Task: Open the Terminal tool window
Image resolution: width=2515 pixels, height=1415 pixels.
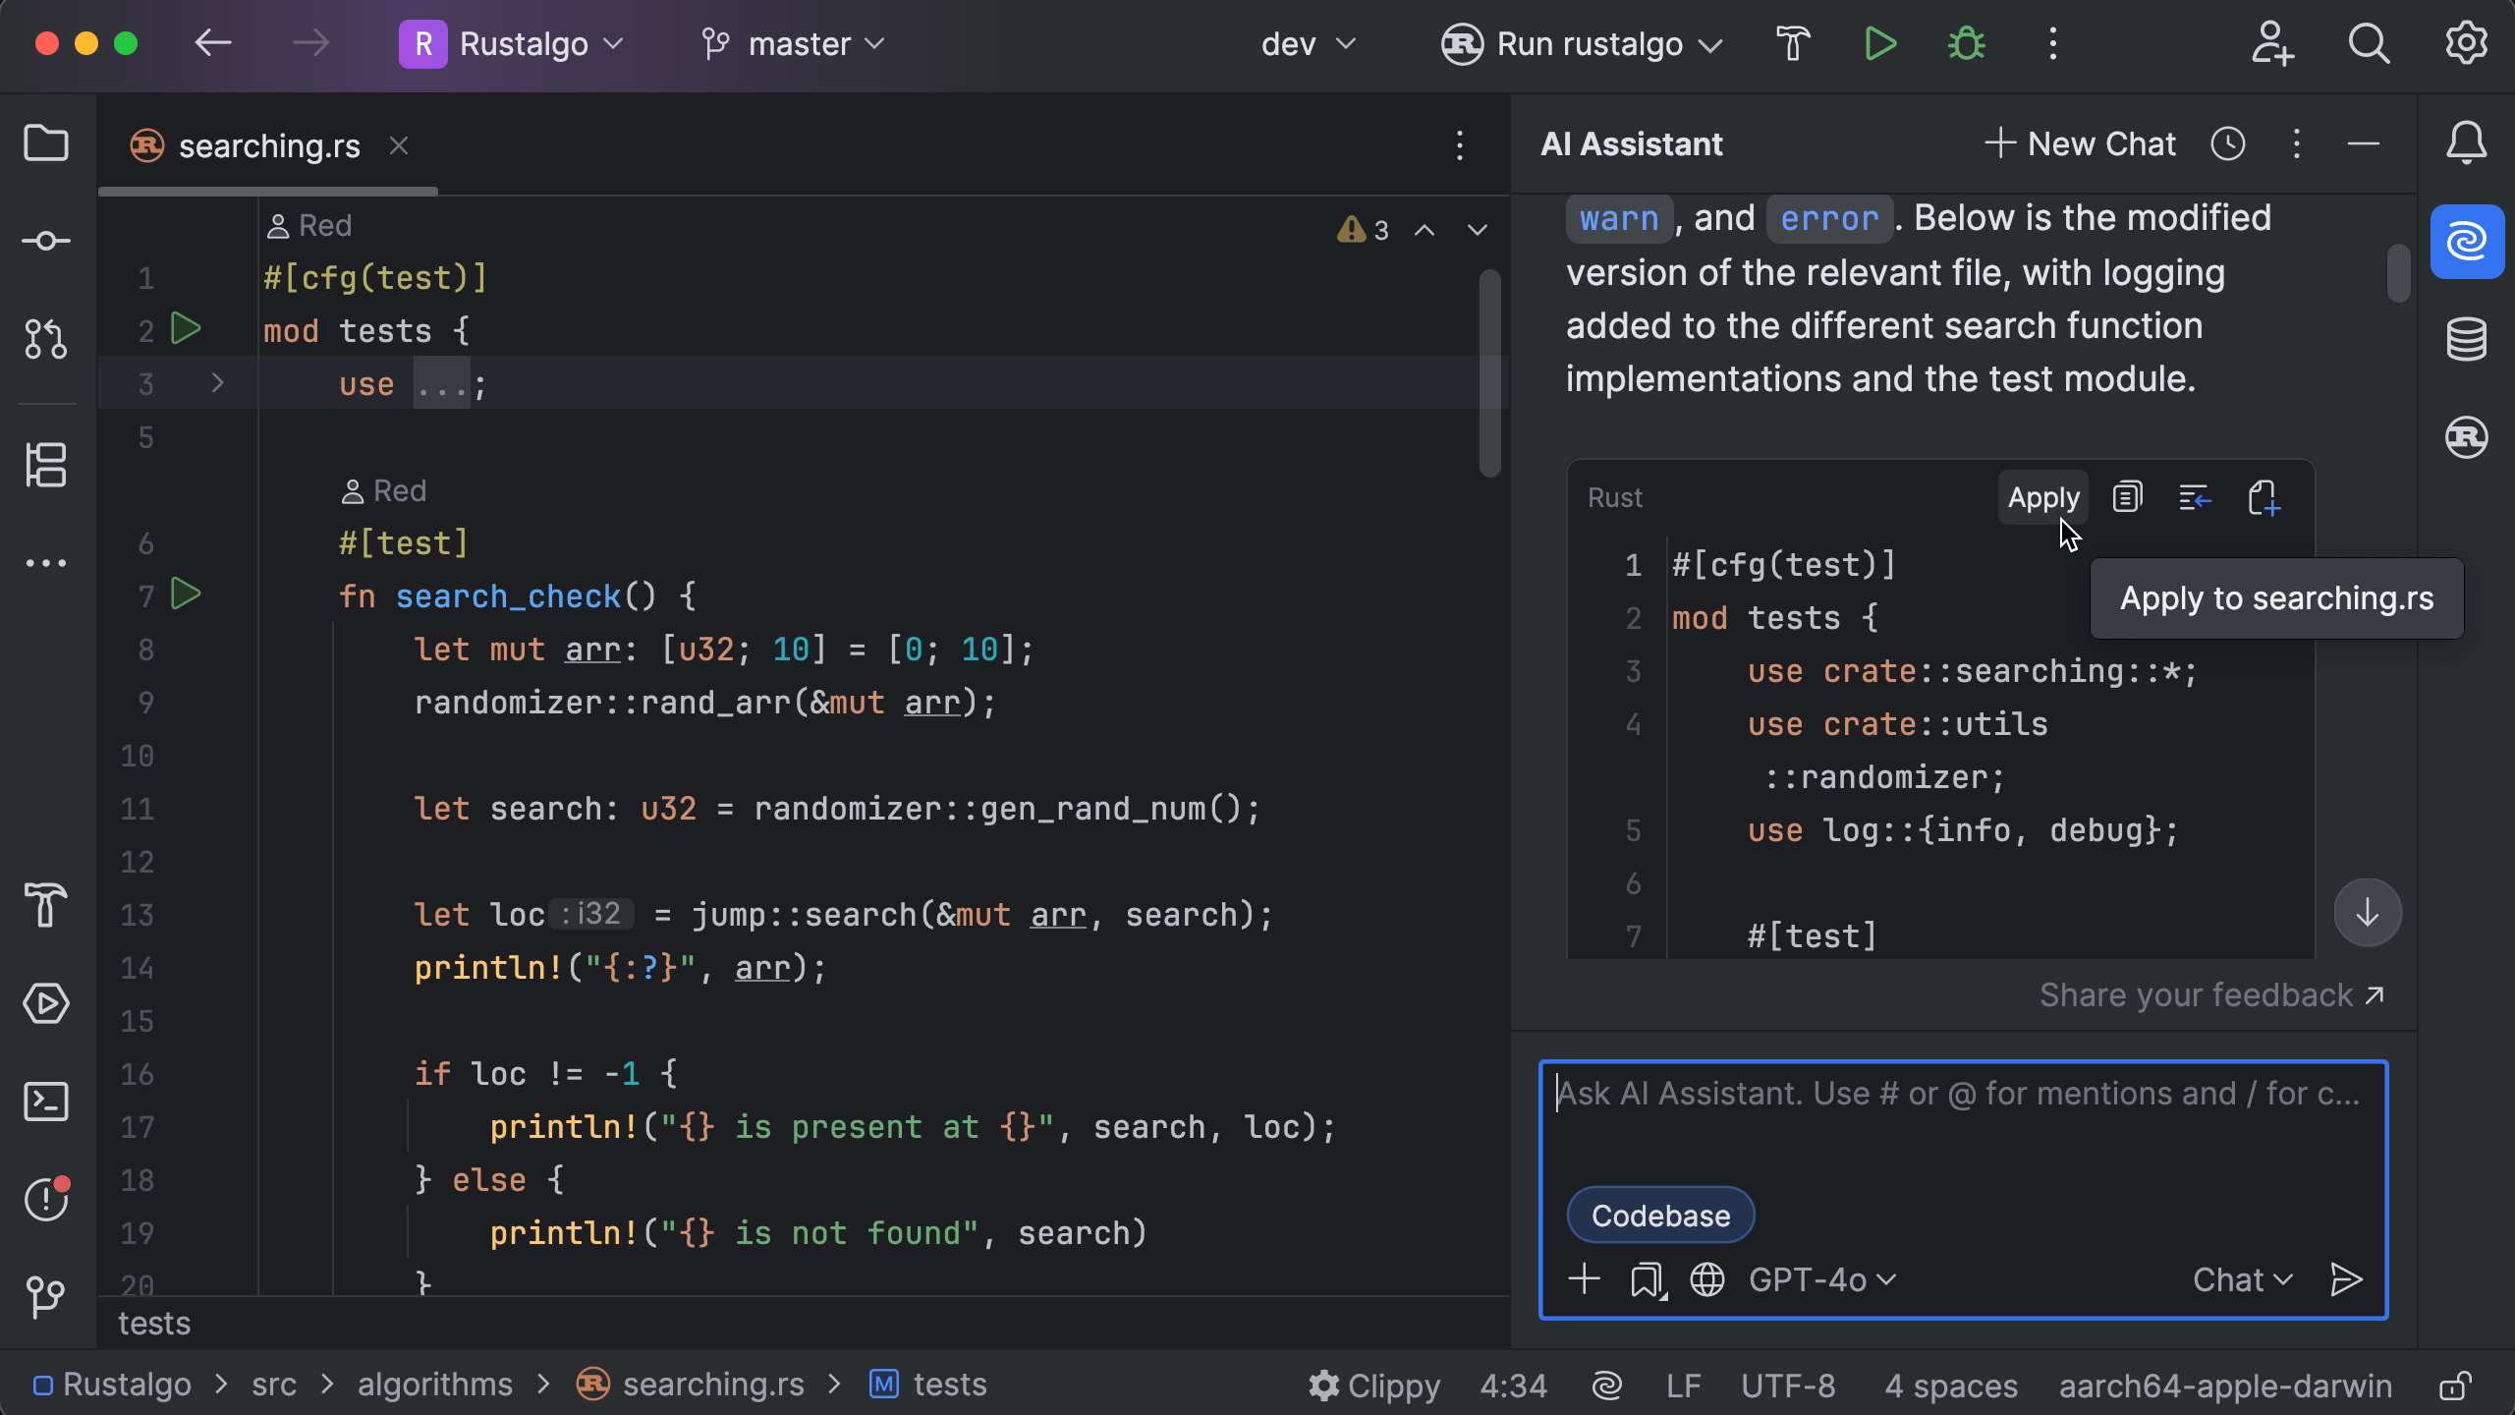Action: point(46,1102)
